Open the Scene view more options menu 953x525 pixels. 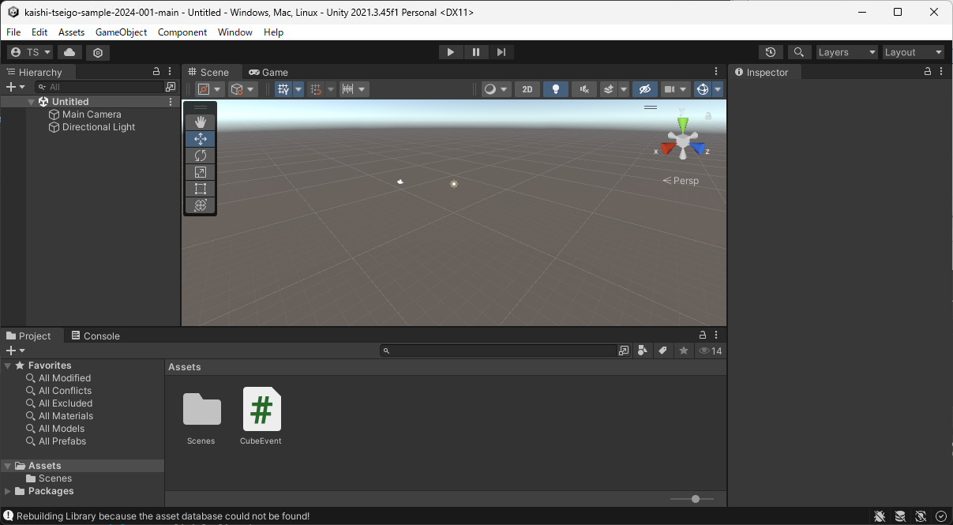point(716,72)
